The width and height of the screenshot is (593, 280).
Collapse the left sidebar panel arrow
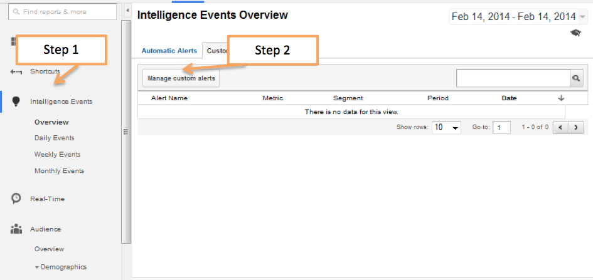pyautogui.click(x=127, y=11)
